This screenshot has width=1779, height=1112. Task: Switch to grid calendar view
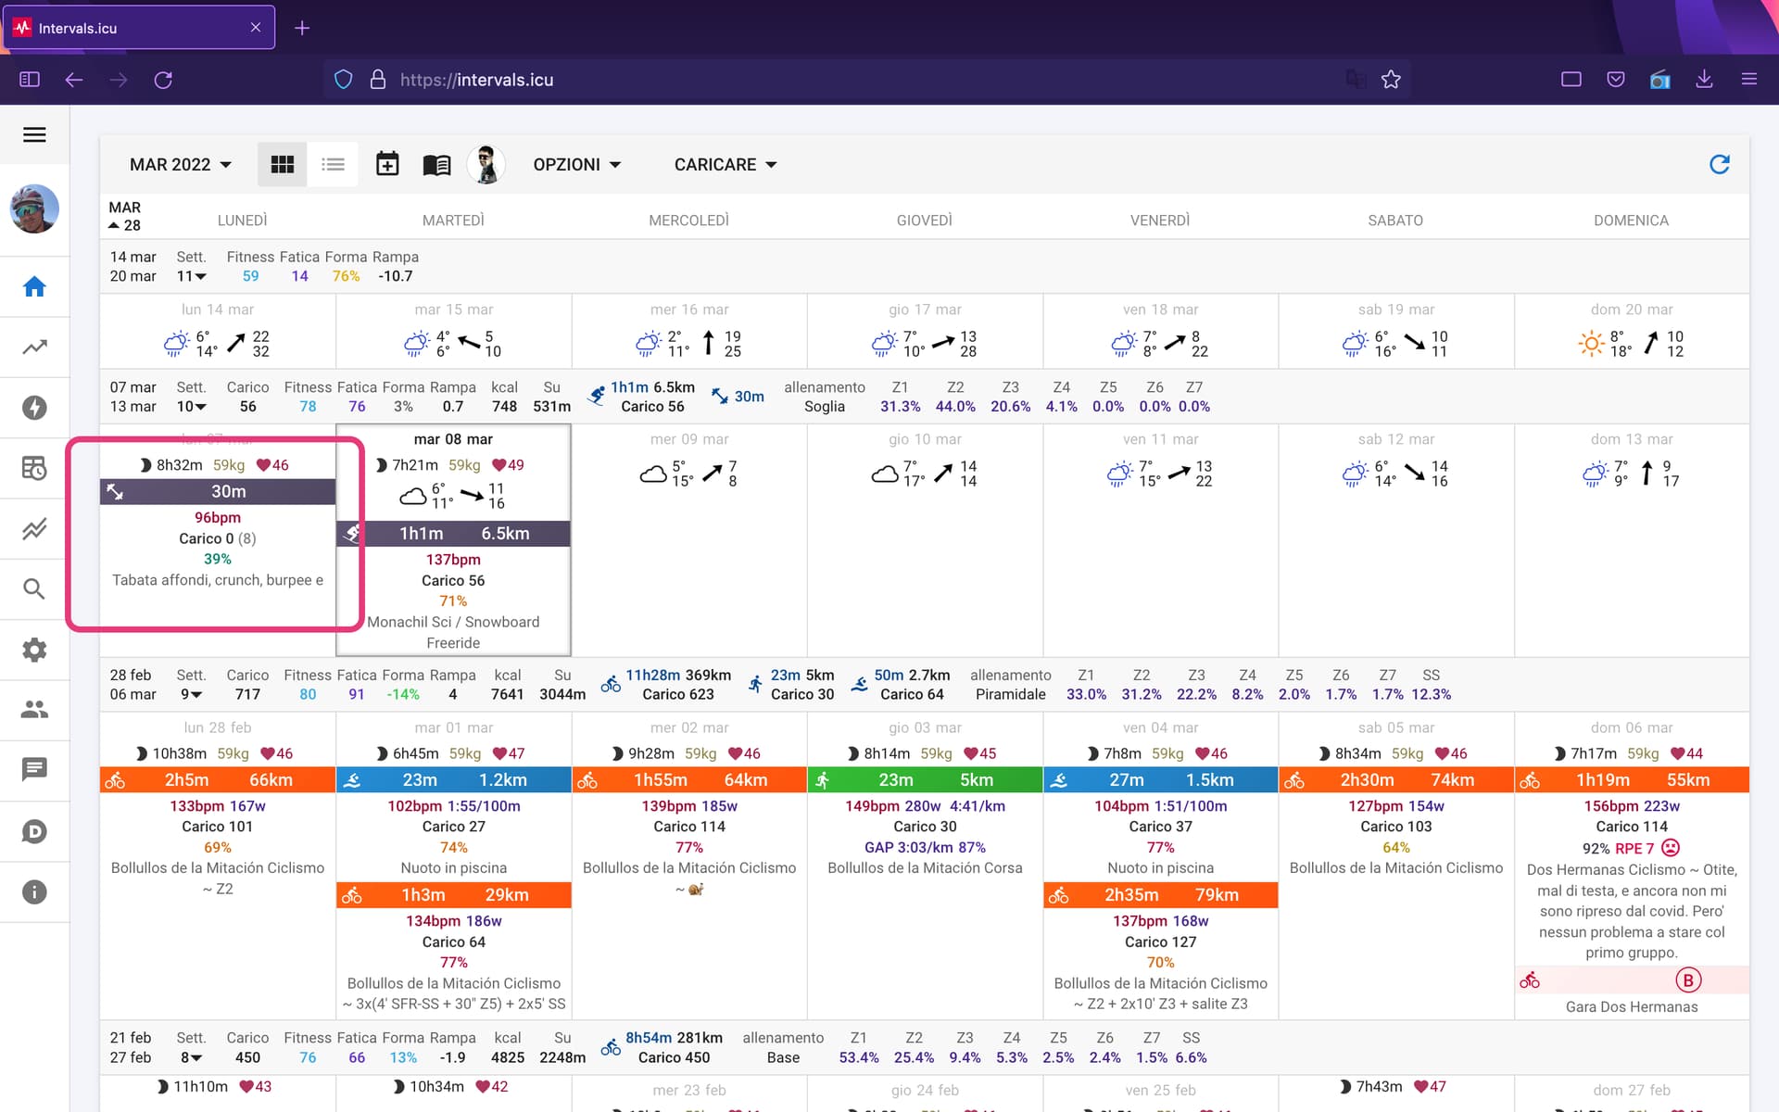click(x=282, y=164)
